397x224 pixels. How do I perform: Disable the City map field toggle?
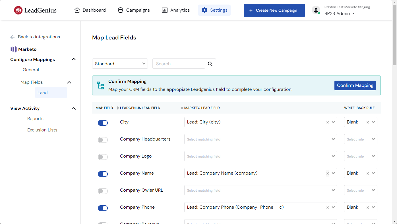point(103,123)
